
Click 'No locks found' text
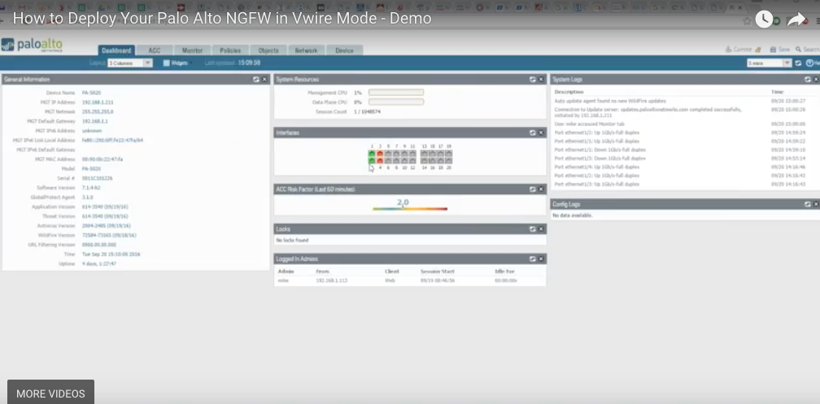tap(292, 241)
